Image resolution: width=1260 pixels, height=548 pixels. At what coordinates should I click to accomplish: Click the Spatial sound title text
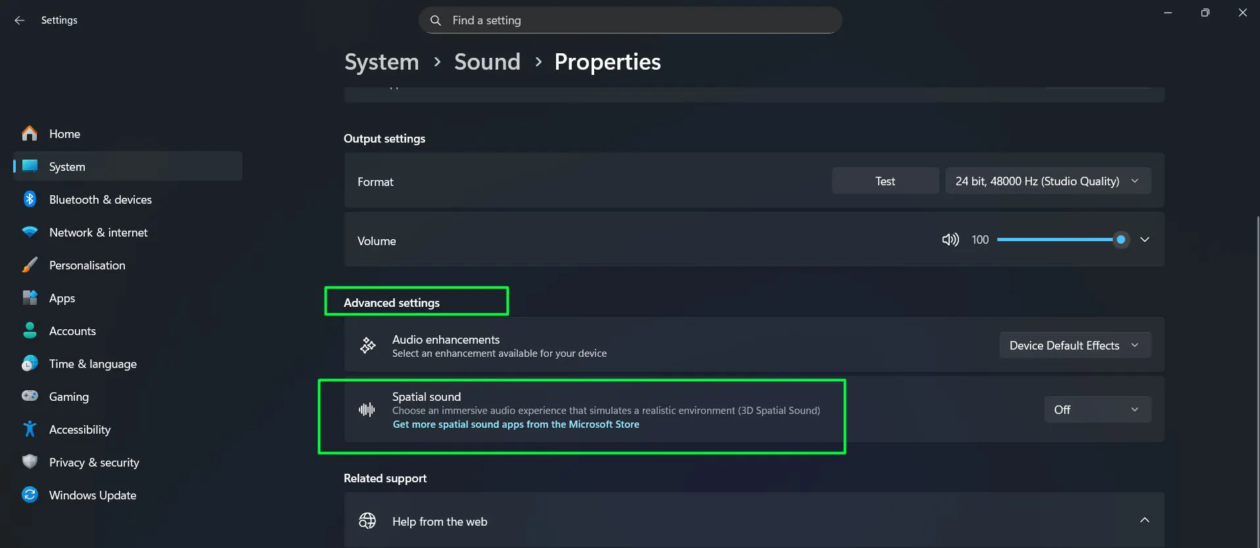click(x=427, y=396)
